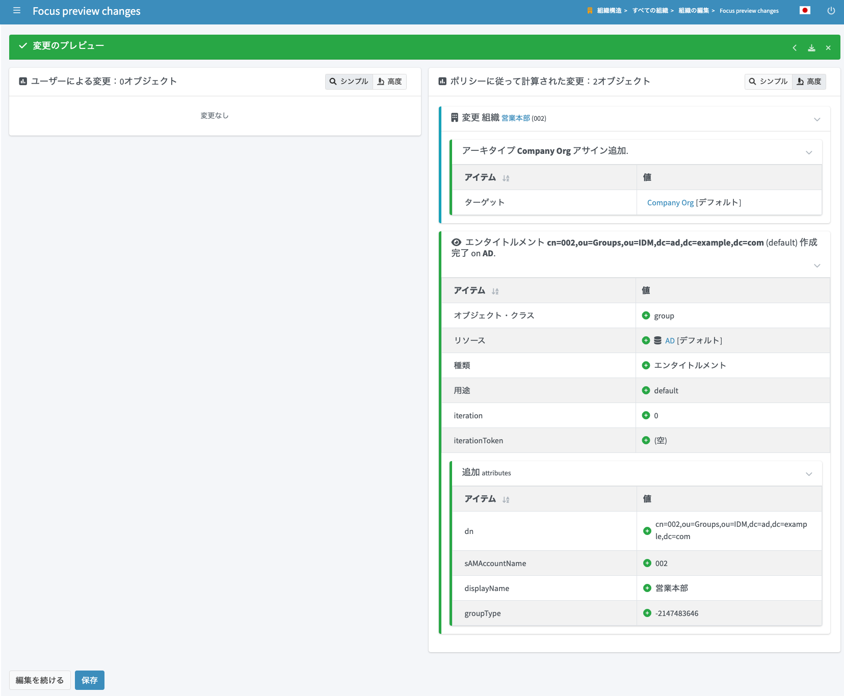Go to すべての組織 in the breadcrumb
The image size is (844, 696).
click(650, 11)
